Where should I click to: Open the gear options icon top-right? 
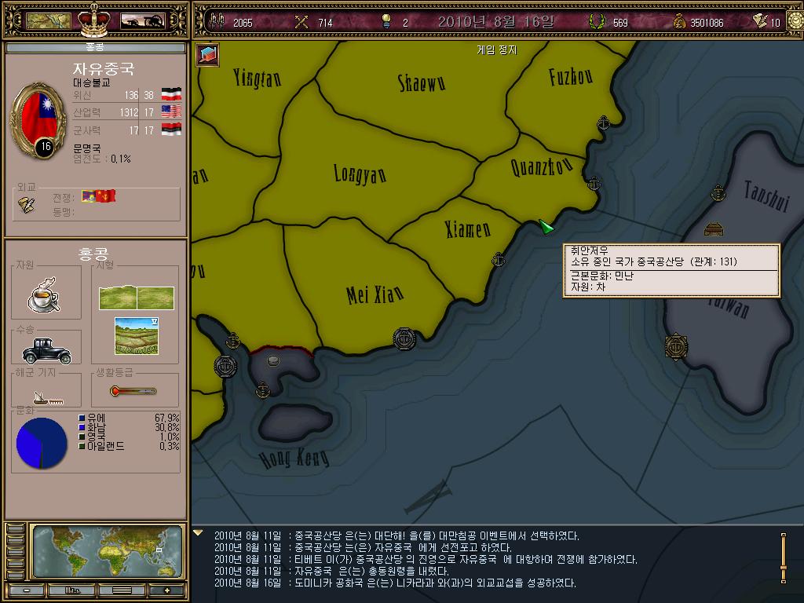pos(795,21)
